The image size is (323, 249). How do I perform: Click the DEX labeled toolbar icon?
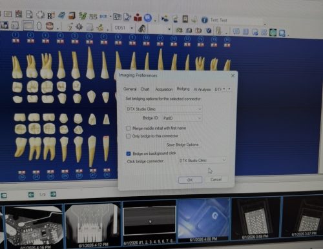click(103, 16)
